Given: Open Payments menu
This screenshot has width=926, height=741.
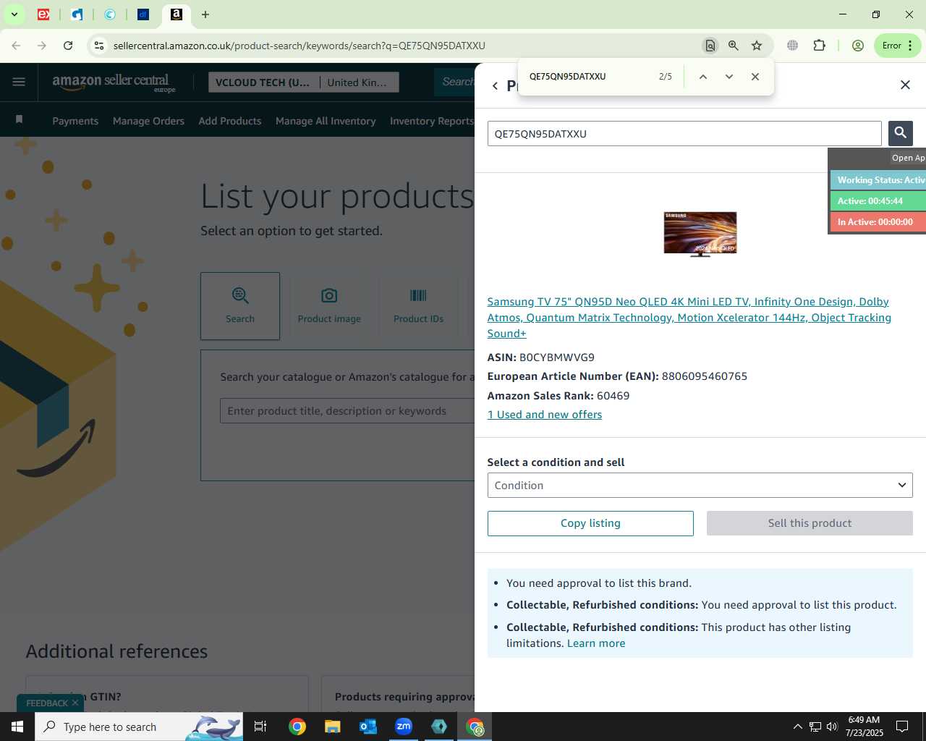Looking at the screenshot, I should 75,121.
